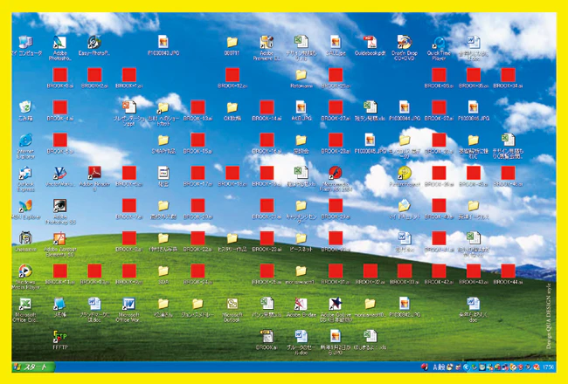
Task: Select the QuickTime Player shortcut
Action: [439, 43]
